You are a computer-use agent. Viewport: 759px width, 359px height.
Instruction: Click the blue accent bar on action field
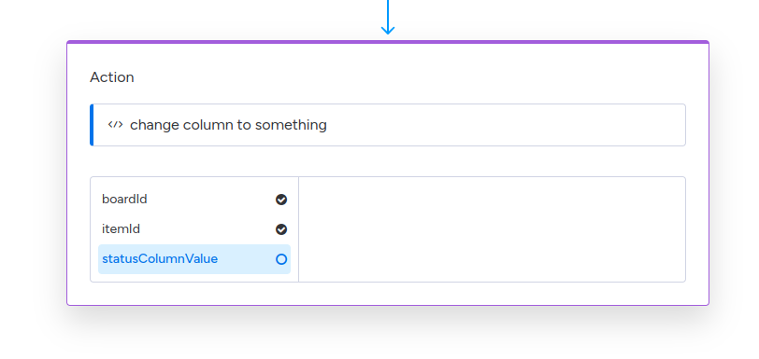point(92,125)
